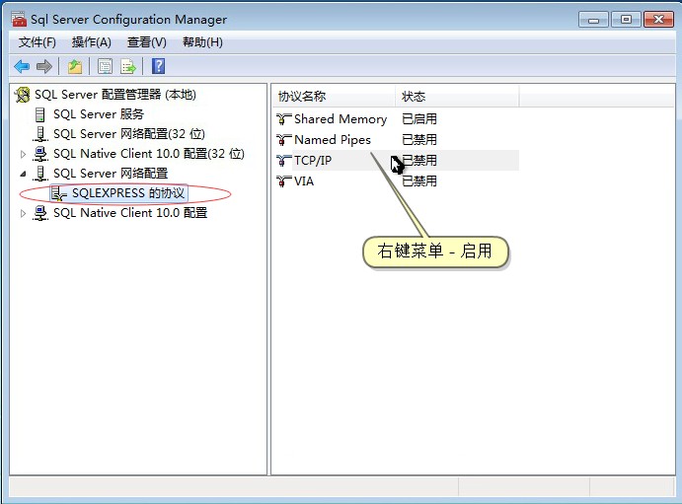
Task: Click the VIA protocol icon
Action: [x=284, y=180]
